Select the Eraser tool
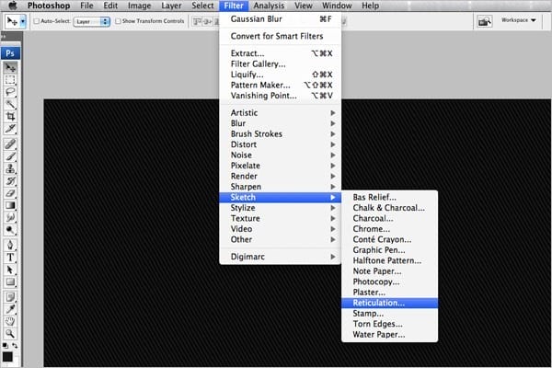Image resolution: width=552 pixels, height=368 pixels. 10,194
